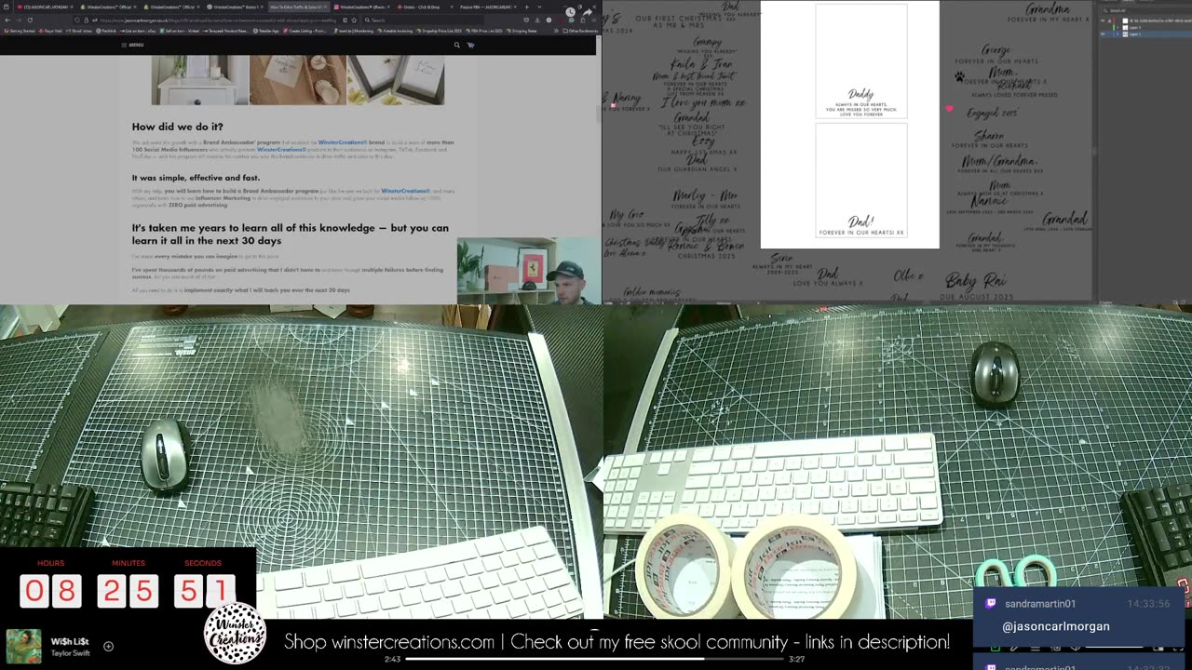This screenshot has height=670, width=1192.
Task: Open the Retailer App bookmark
Action: 266,31
